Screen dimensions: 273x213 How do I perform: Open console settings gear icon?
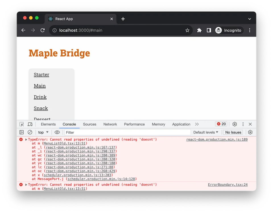point(250,132)
